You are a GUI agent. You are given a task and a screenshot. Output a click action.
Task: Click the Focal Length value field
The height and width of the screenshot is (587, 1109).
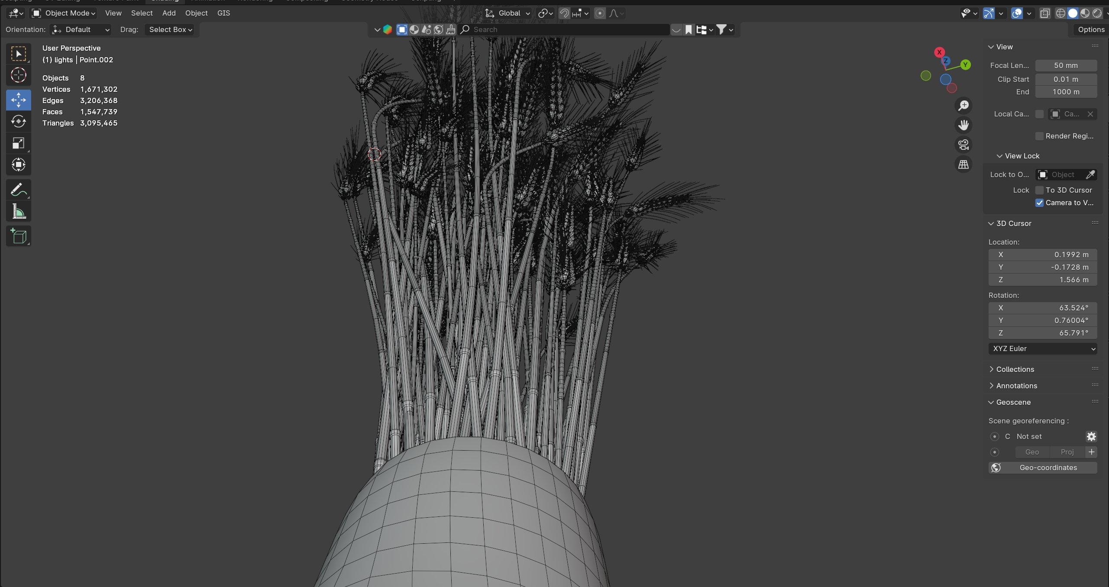click(1066, 65)
